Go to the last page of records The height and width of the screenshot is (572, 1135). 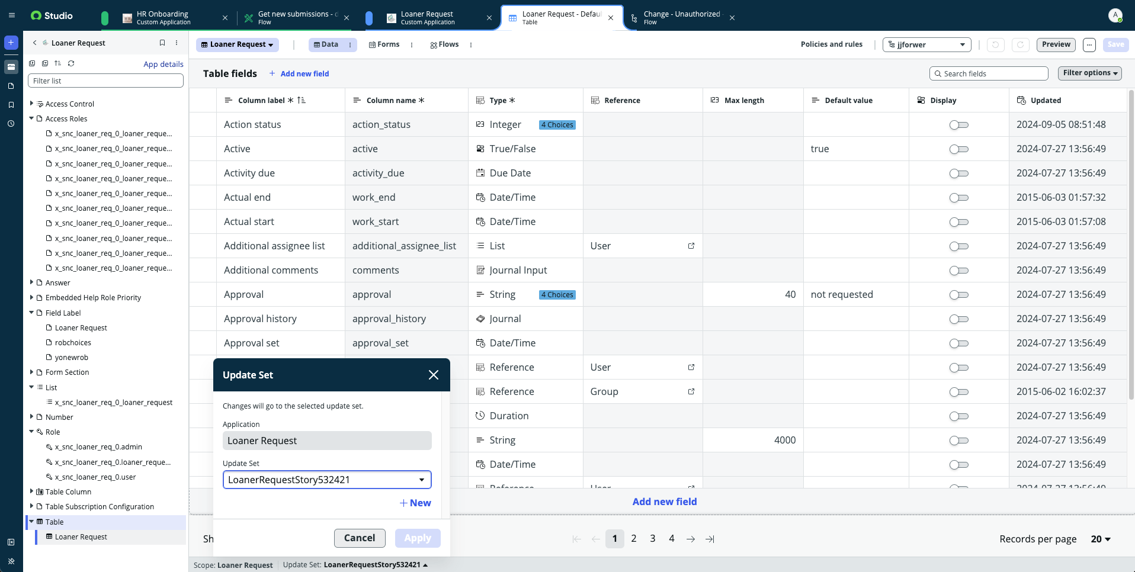pos(710,539)
